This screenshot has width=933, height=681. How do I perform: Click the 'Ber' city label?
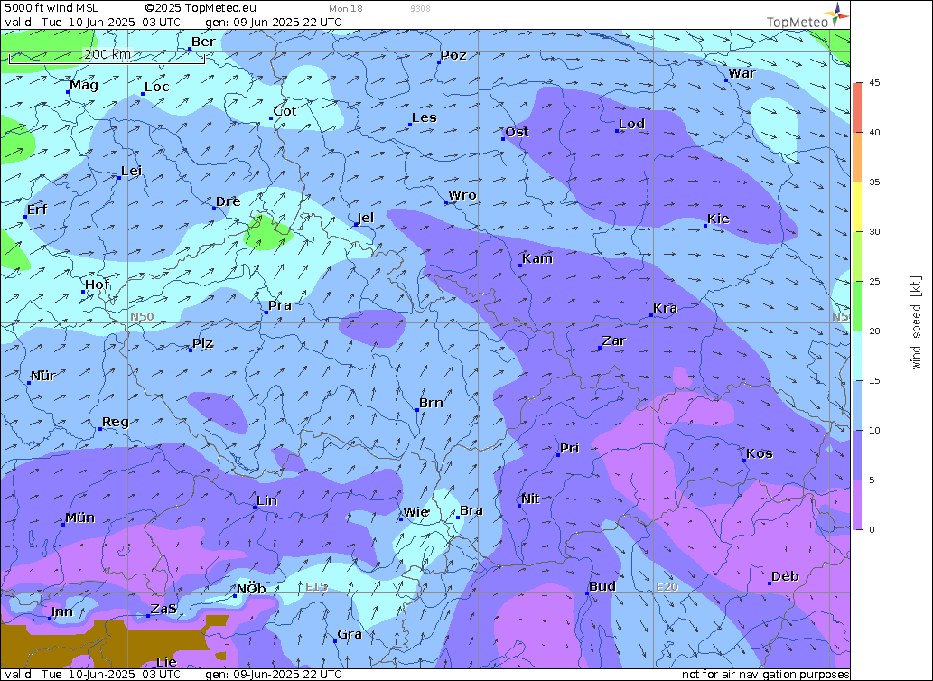coord(203,42)
